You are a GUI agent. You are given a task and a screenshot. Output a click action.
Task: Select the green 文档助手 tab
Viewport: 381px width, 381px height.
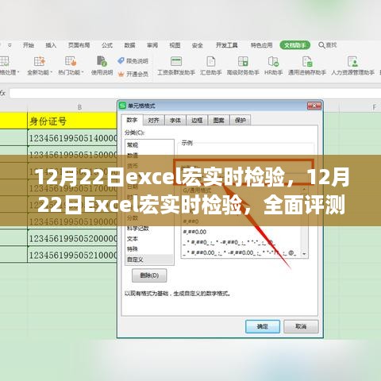coord(295,45)
